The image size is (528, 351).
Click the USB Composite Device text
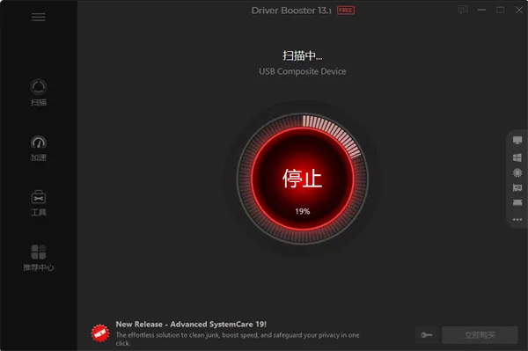303,71
